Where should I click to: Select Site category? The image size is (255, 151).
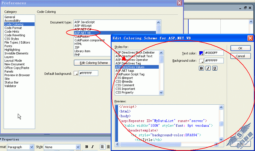7,79
